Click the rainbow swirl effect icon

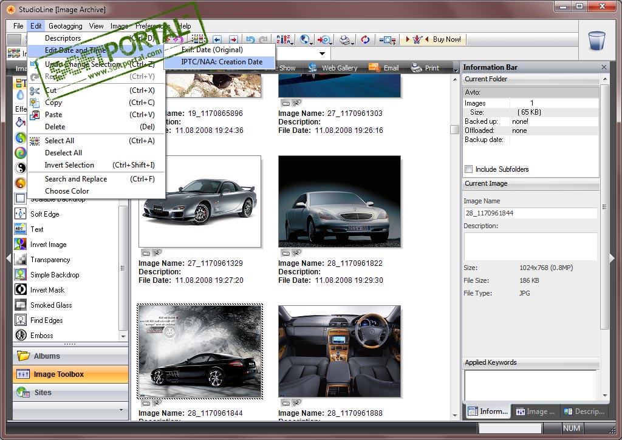[20, 152]
